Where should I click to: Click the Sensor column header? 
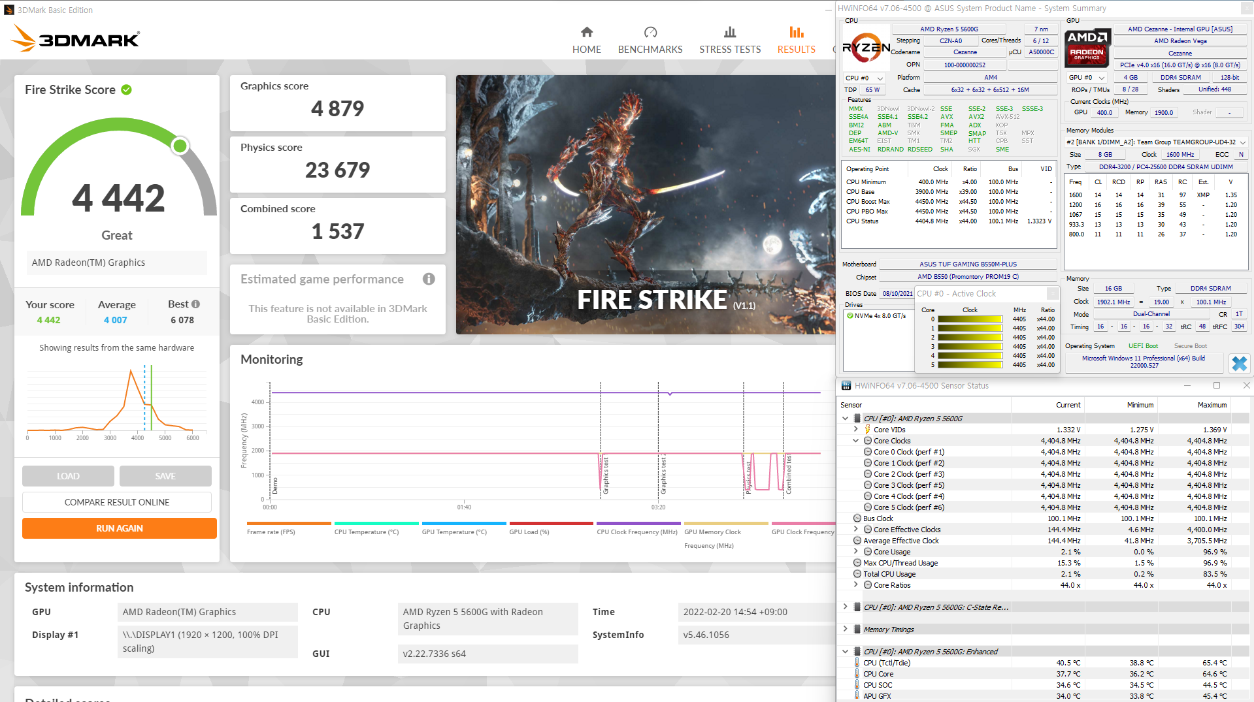(x=924, y=405)
